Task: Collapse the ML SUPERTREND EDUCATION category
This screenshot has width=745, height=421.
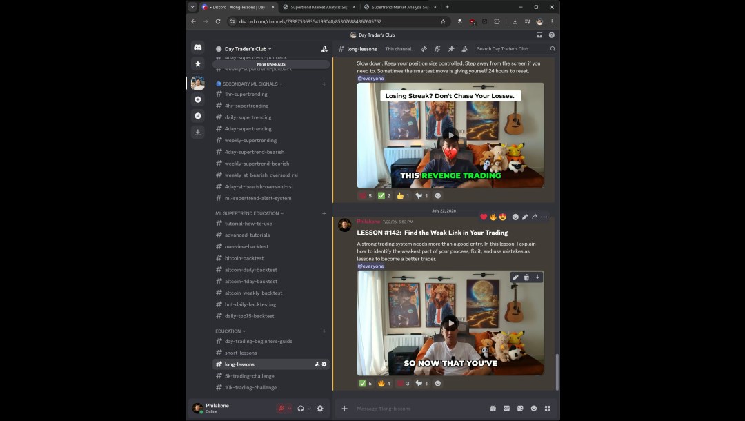Action: pos(250,213)
